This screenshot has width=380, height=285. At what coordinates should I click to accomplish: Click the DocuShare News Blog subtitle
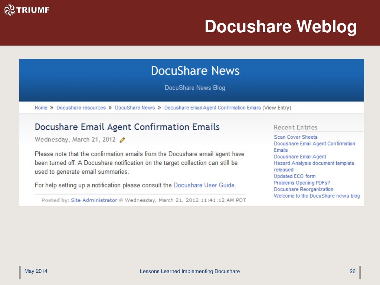tap(195, 88)
